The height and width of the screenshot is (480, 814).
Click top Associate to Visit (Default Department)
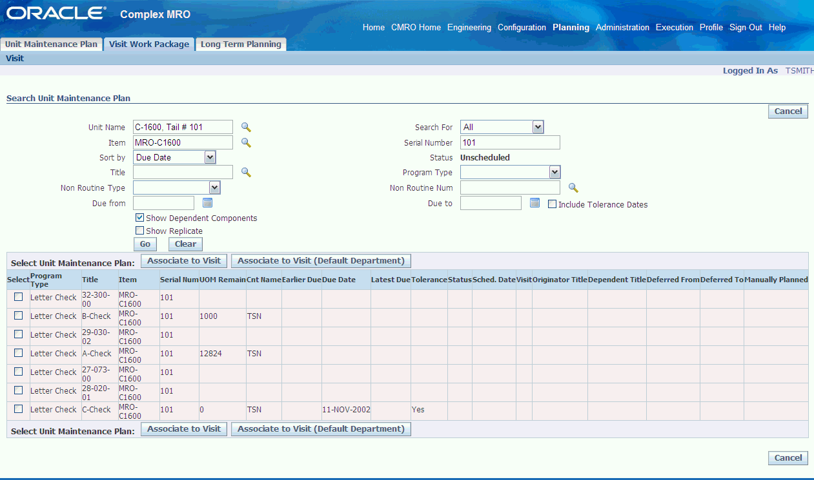321,261
